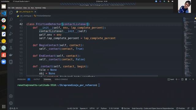196x110 pixels.
Task: Open the Selection menu
Action: coord(19,8)
